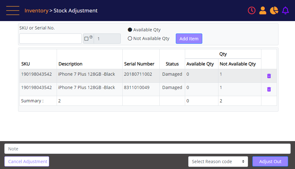Delete row with serial 8311010049
The image size is (295, 169).
coord(269,89)
